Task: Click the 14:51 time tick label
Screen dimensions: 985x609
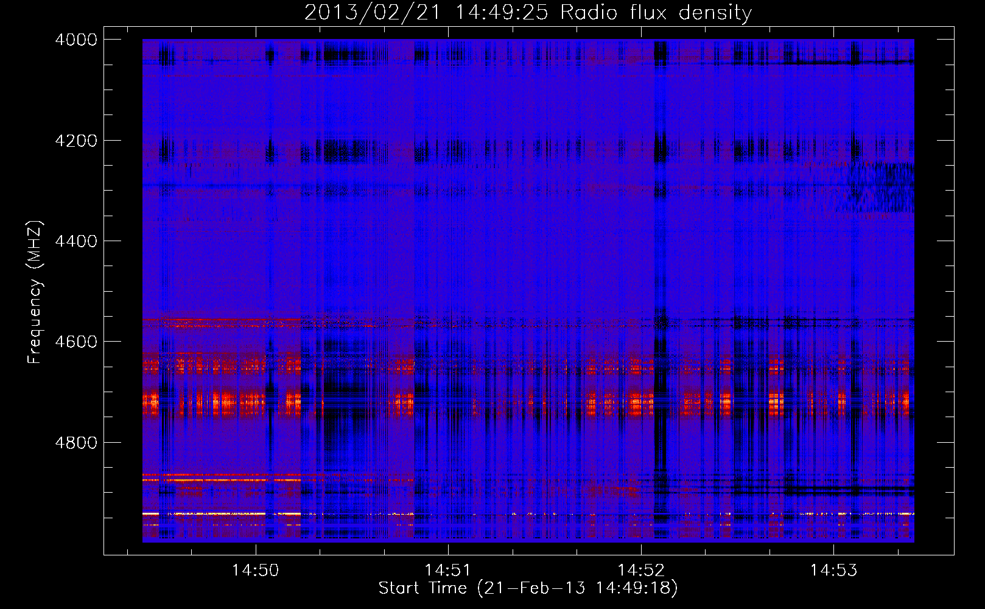Action: pyautogui.click(x=448, y=570)
